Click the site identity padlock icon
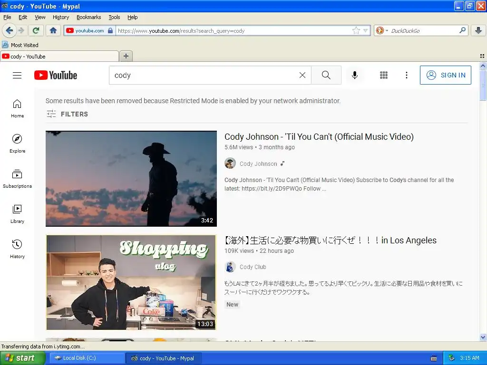Screen dimensions: 487x365 pos(110,30)
